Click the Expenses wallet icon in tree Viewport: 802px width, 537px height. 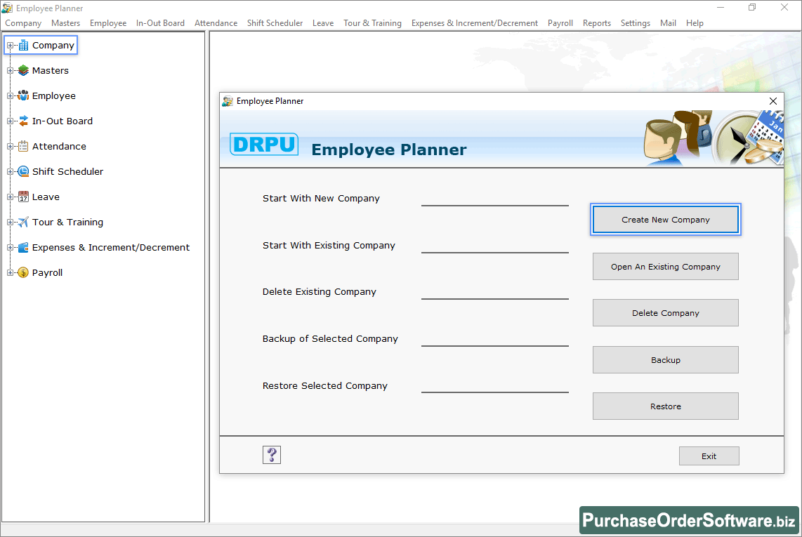tap(24, 248)
